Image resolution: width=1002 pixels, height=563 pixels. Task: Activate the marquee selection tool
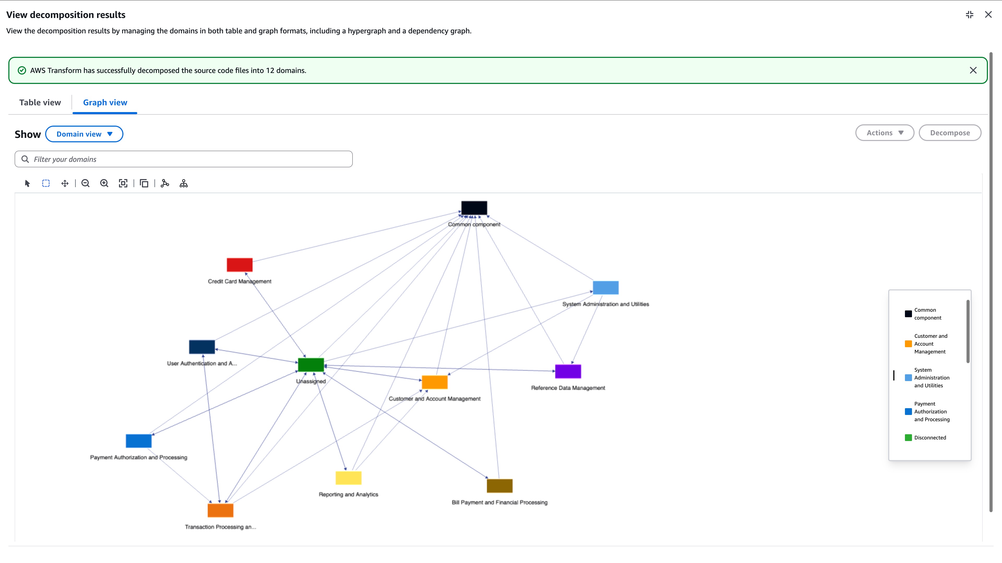(x=46, y=183)
